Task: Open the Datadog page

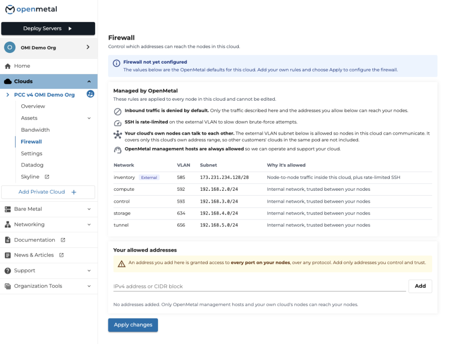Action: [32, 165]
